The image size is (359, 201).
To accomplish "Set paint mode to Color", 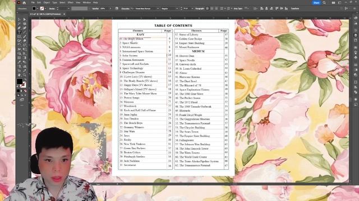I will click(19, 90).
